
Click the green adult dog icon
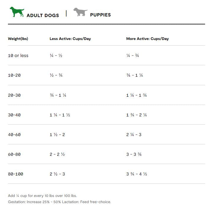pos(17,12)
